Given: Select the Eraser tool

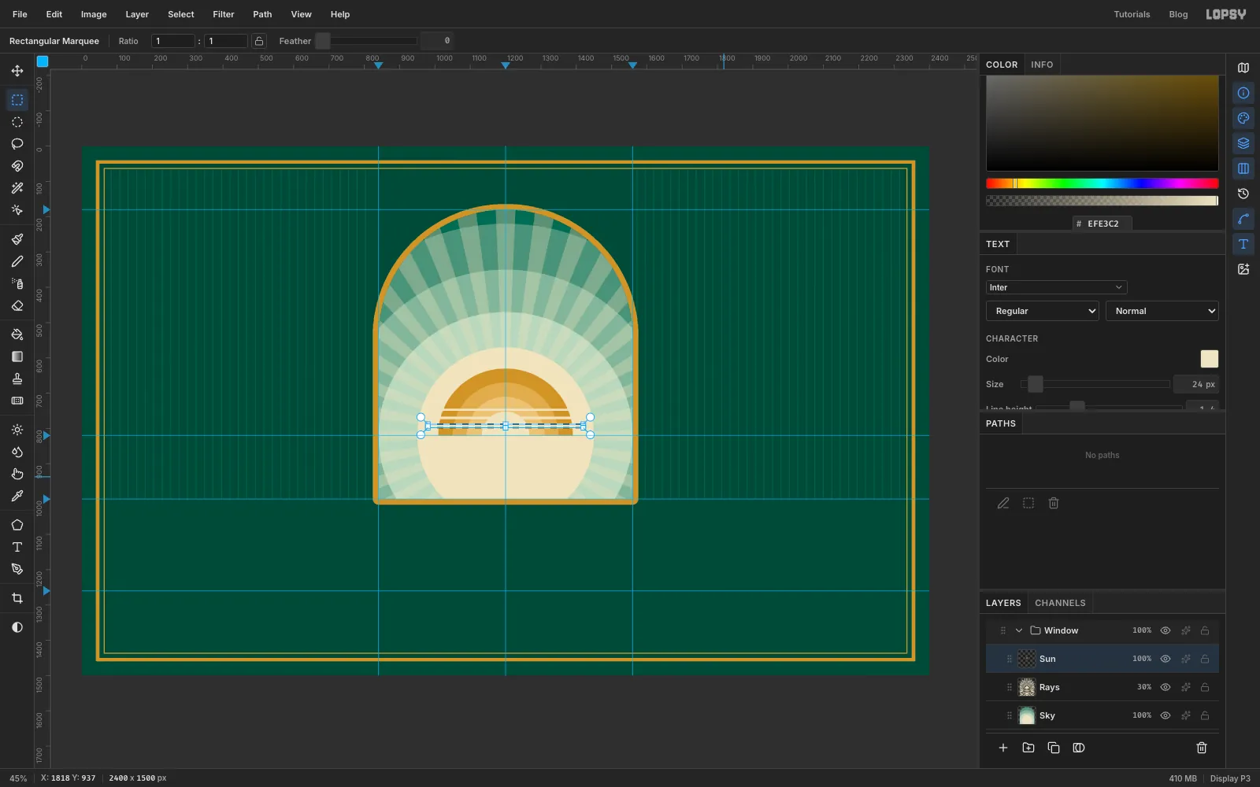Looking at the screenshot, I should click(17, 305).
